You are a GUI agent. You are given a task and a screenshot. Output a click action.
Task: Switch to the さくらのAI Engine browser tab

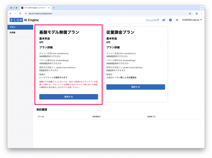coord(36,8)
